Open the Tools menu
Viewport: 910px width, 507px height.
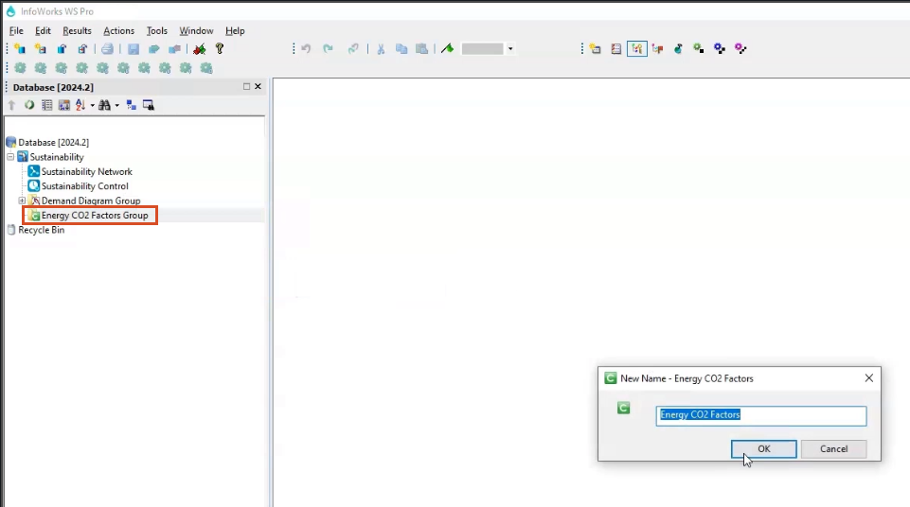tap(156, 30)
